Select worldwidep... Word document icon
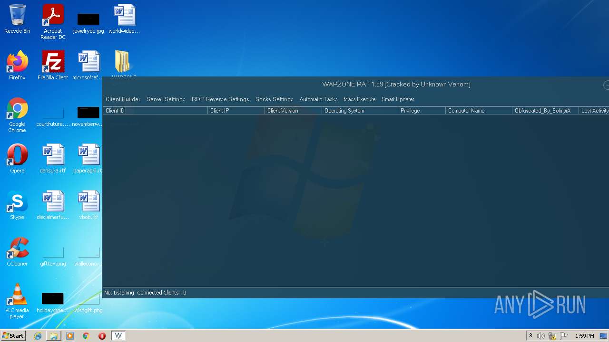 click(124, 19)
